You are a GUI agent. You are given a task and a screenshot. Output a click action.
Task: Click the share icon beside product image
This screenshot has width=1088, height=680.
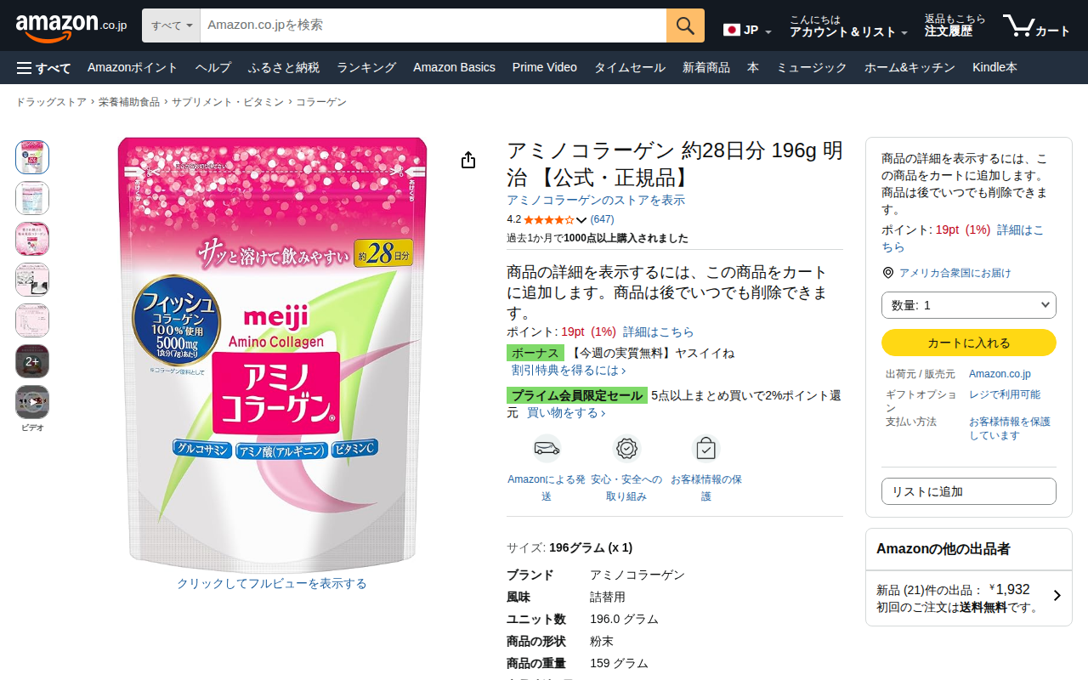[468, 161]
